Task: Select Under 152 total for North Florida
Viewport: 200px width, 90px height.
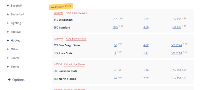Action: [x=177, y=78]
